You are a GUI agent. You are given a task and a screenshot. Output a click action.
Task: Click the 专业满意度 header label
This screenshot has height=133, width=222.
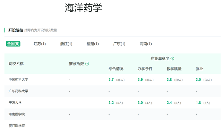[160, 59]
